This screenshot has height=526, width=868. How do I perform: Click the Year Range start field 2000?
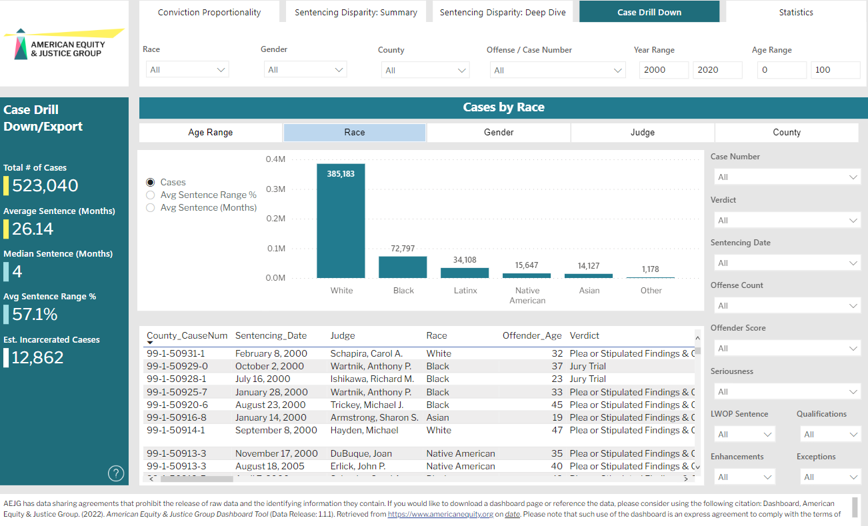click(x=663, y=69)
